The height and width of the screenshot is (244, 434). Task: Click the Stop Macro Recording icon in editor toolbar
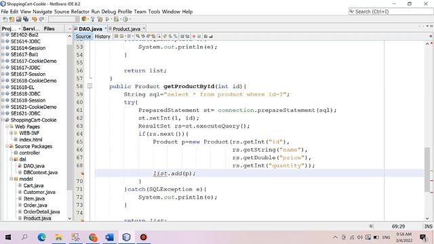199,36
